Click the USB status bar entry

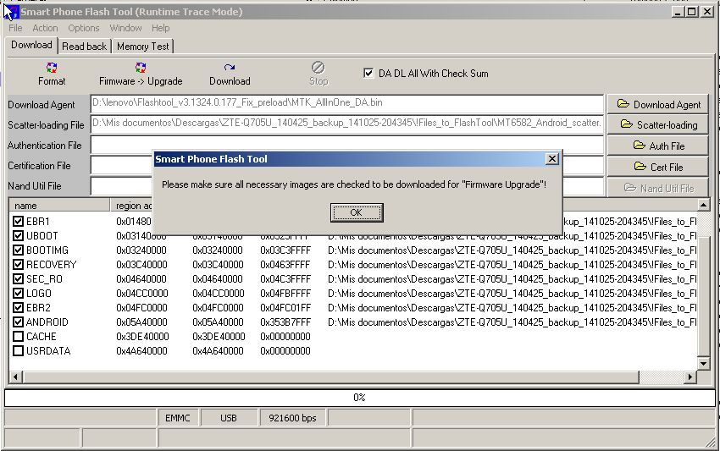(228, 418)
